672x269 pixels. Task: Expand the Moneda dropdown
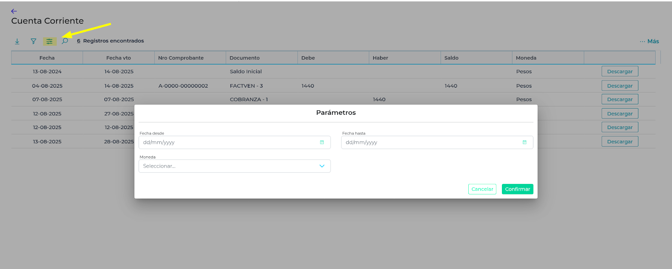[234, 166]
